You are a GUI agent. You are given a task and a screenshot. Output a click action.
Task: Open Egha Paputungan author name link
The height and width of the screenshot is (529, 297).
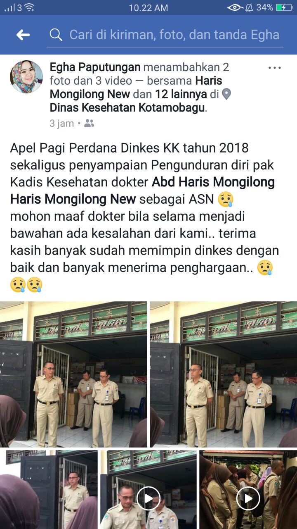(95, 67)
